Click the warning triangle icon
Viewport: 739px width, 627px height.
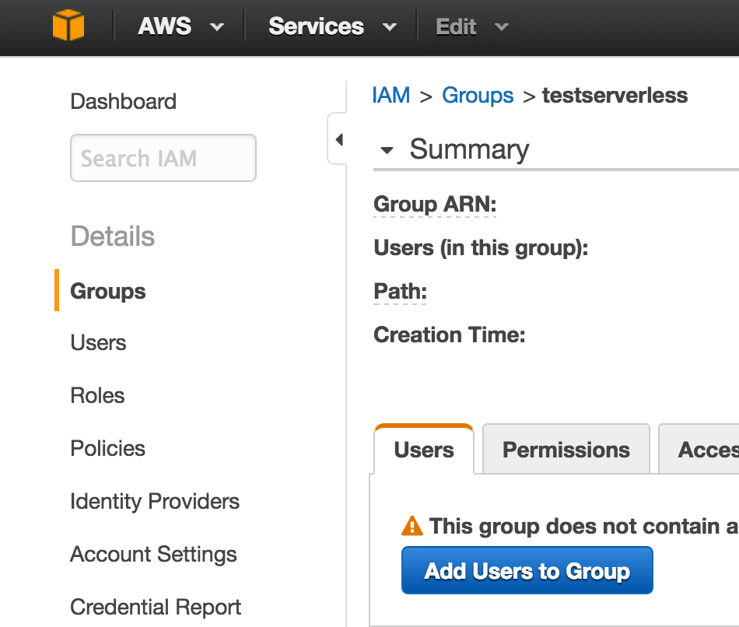click(x=412, y=527)
